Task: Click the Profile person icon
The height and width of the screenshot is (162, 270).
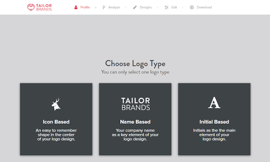Action: (76, 8)
